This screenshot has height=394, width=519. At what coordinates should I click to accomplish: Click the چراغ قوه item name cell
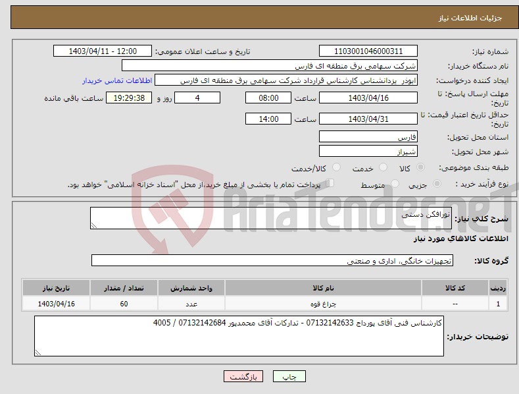pyautogui.click(x=323, y=304)
